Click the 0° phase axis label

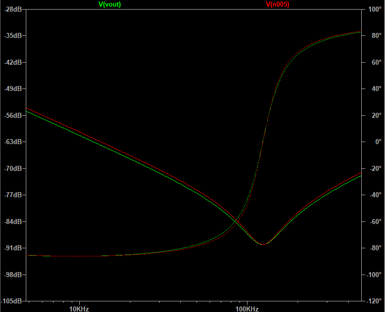pyautogui.click(x=378, y=142)
